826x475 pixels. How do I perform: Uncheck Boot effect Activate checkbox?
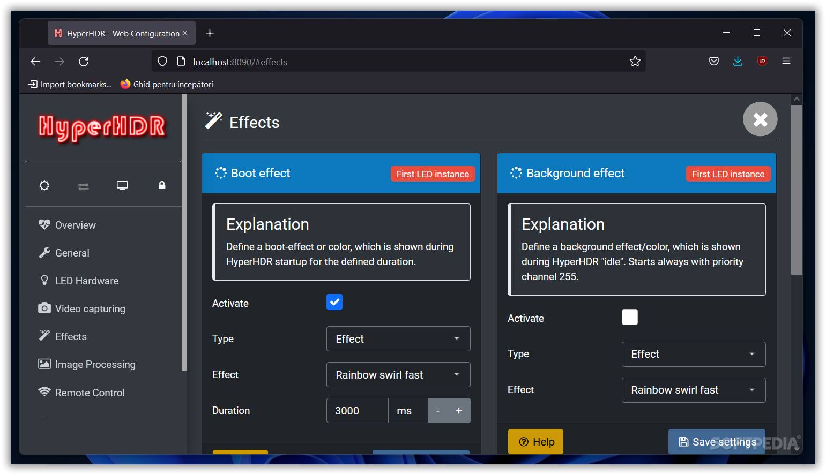pos(334,302)
